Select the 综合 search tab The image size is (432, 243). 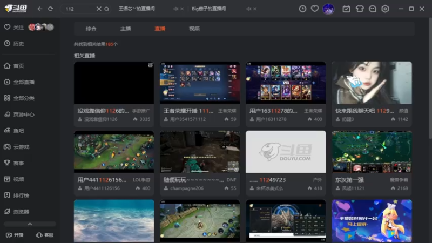[91, 29]
